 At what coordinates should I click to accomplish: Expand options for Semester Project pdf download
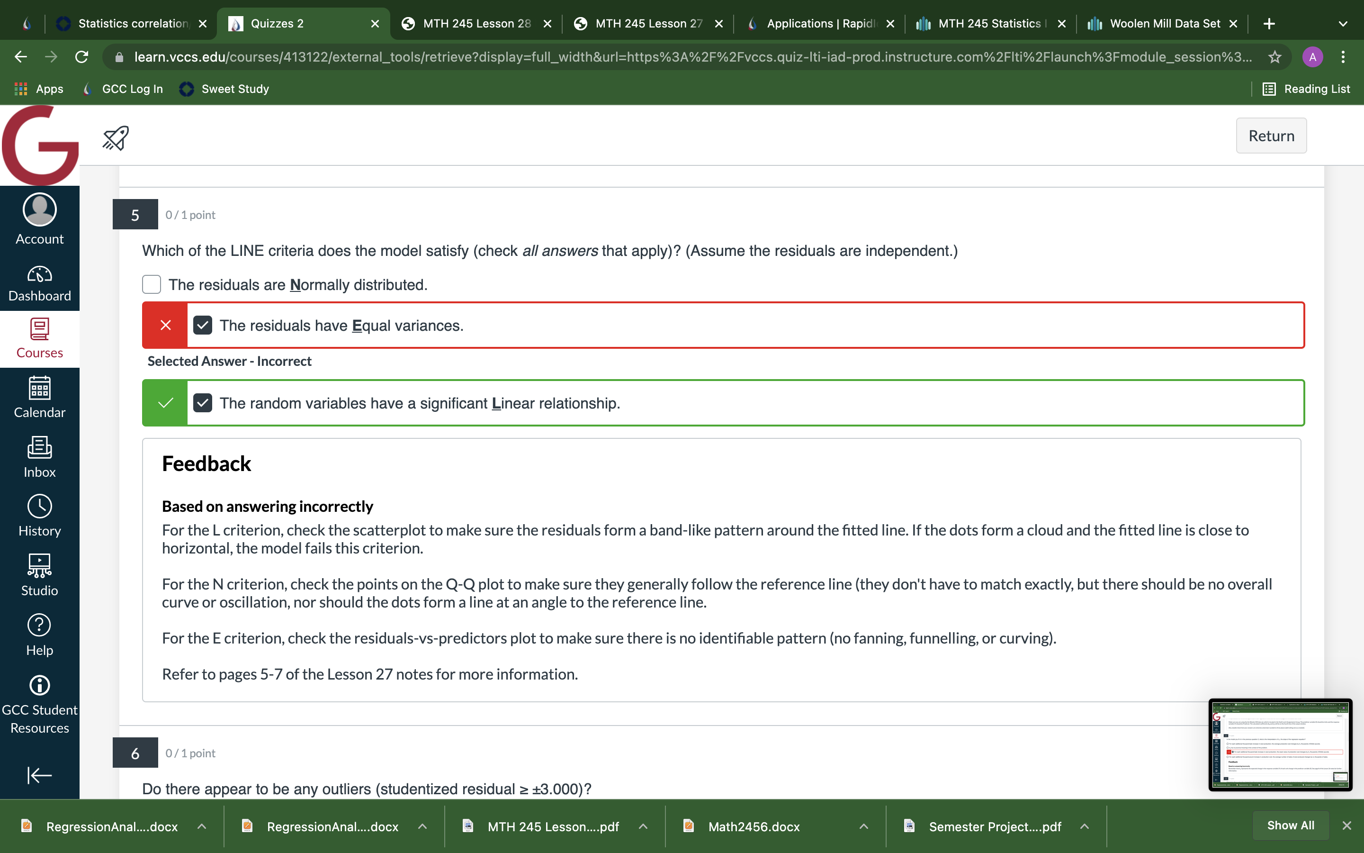(1084, 826)
